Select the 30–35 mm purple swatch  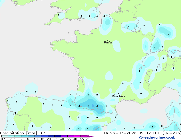pos(64,136)
